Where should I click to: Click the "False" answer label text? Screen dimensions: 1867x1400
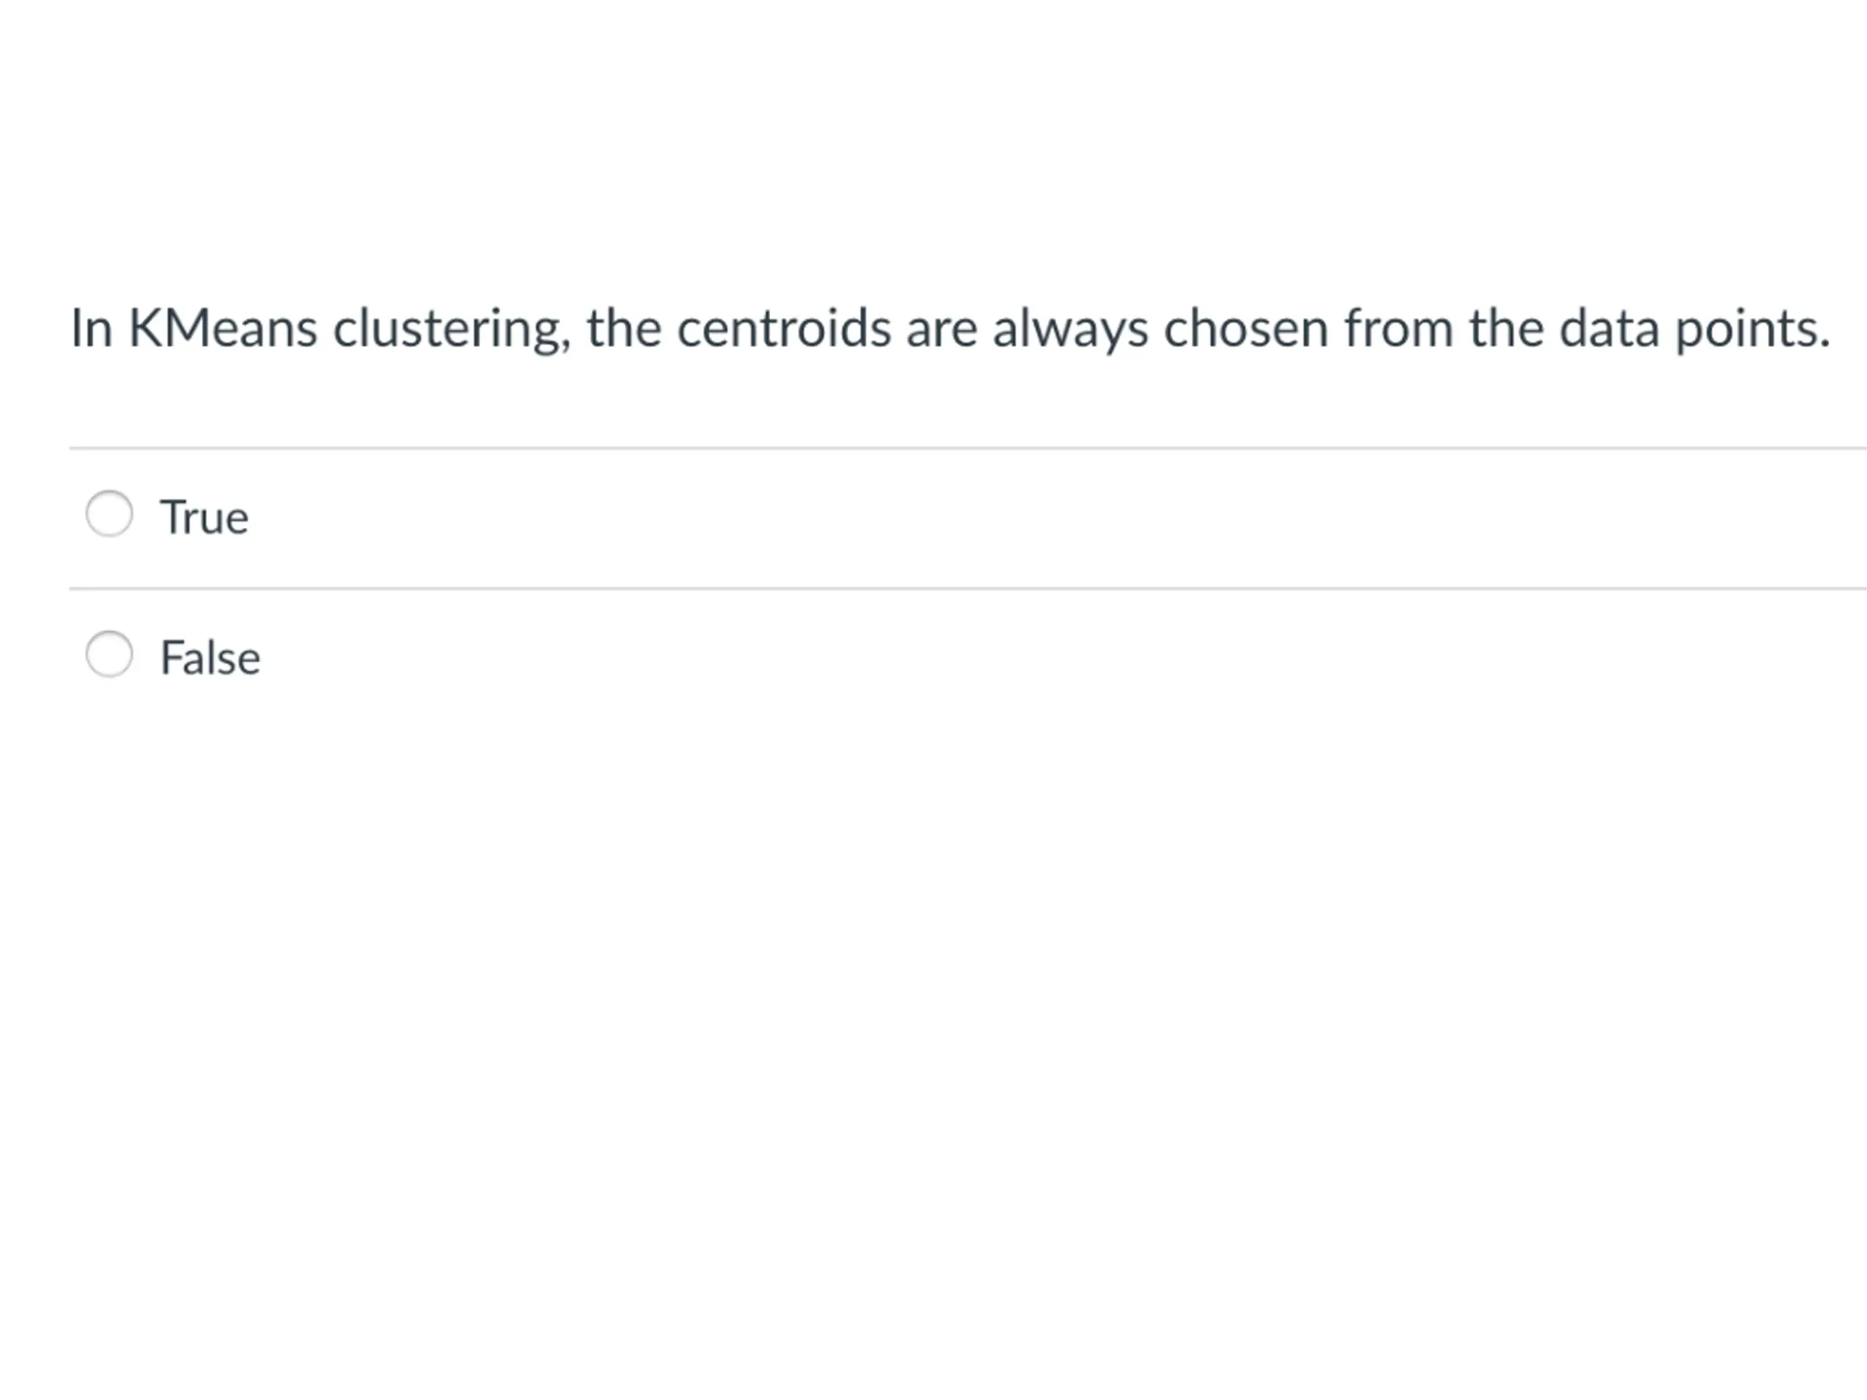click(210, 658)
